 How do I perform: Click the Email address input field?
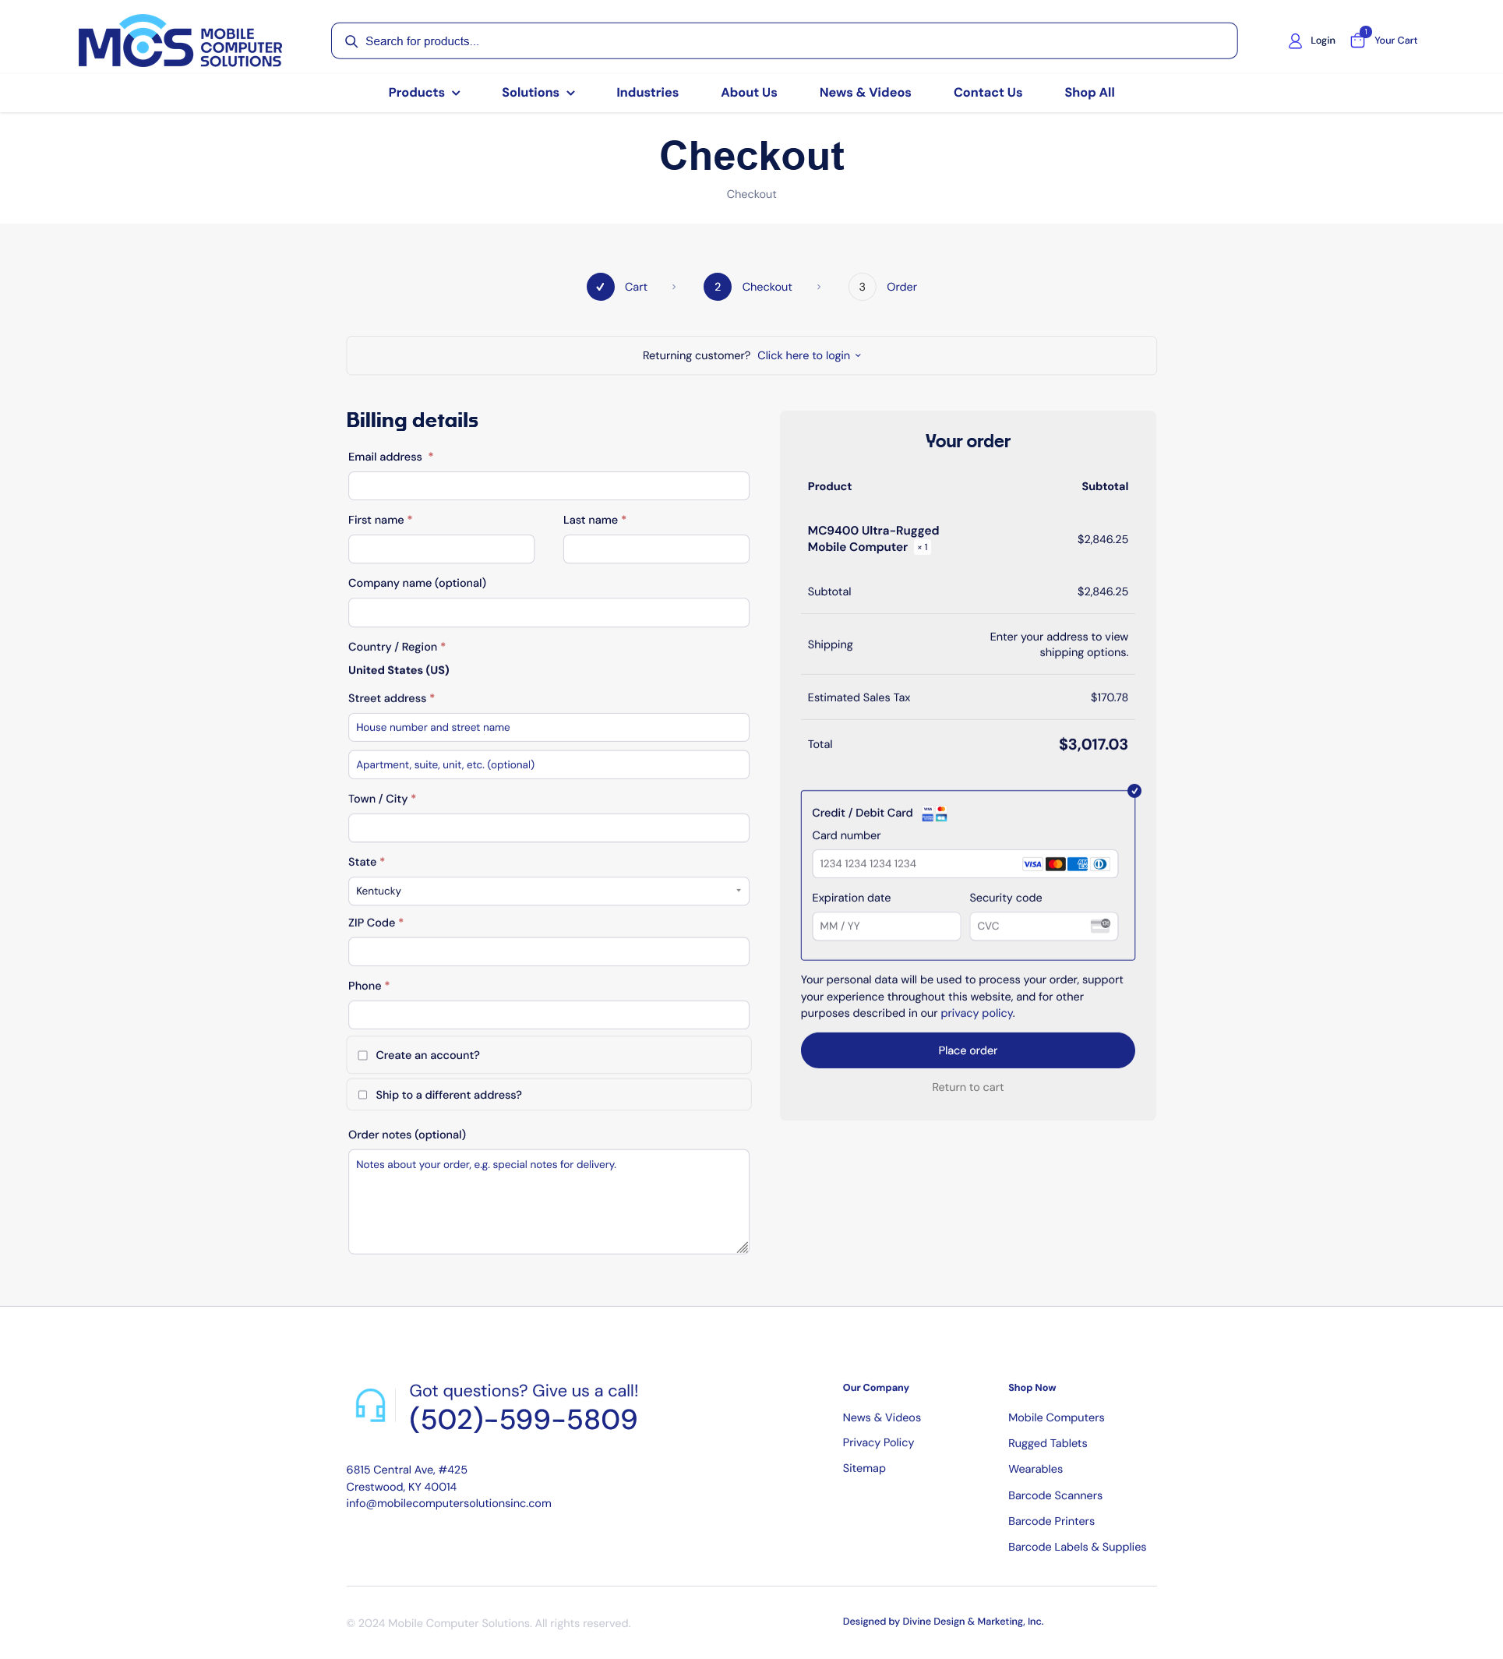coord(549,485)
